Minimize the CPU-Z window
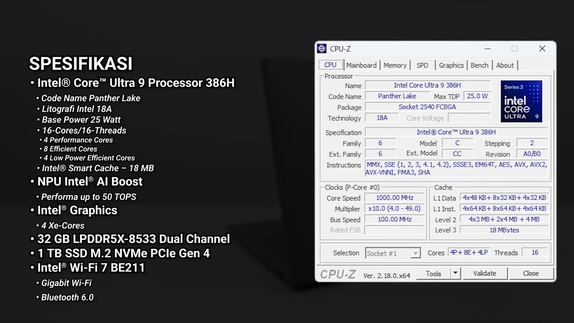 click(487, 48)
